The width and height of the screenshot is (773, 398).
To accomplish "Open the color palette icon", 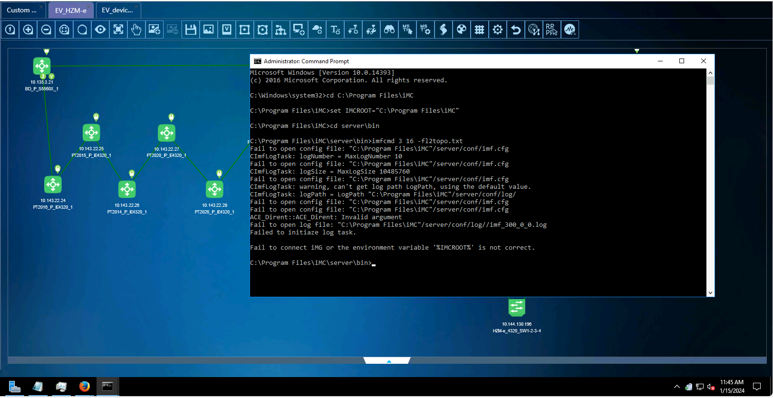I will (x=462, y=29).
